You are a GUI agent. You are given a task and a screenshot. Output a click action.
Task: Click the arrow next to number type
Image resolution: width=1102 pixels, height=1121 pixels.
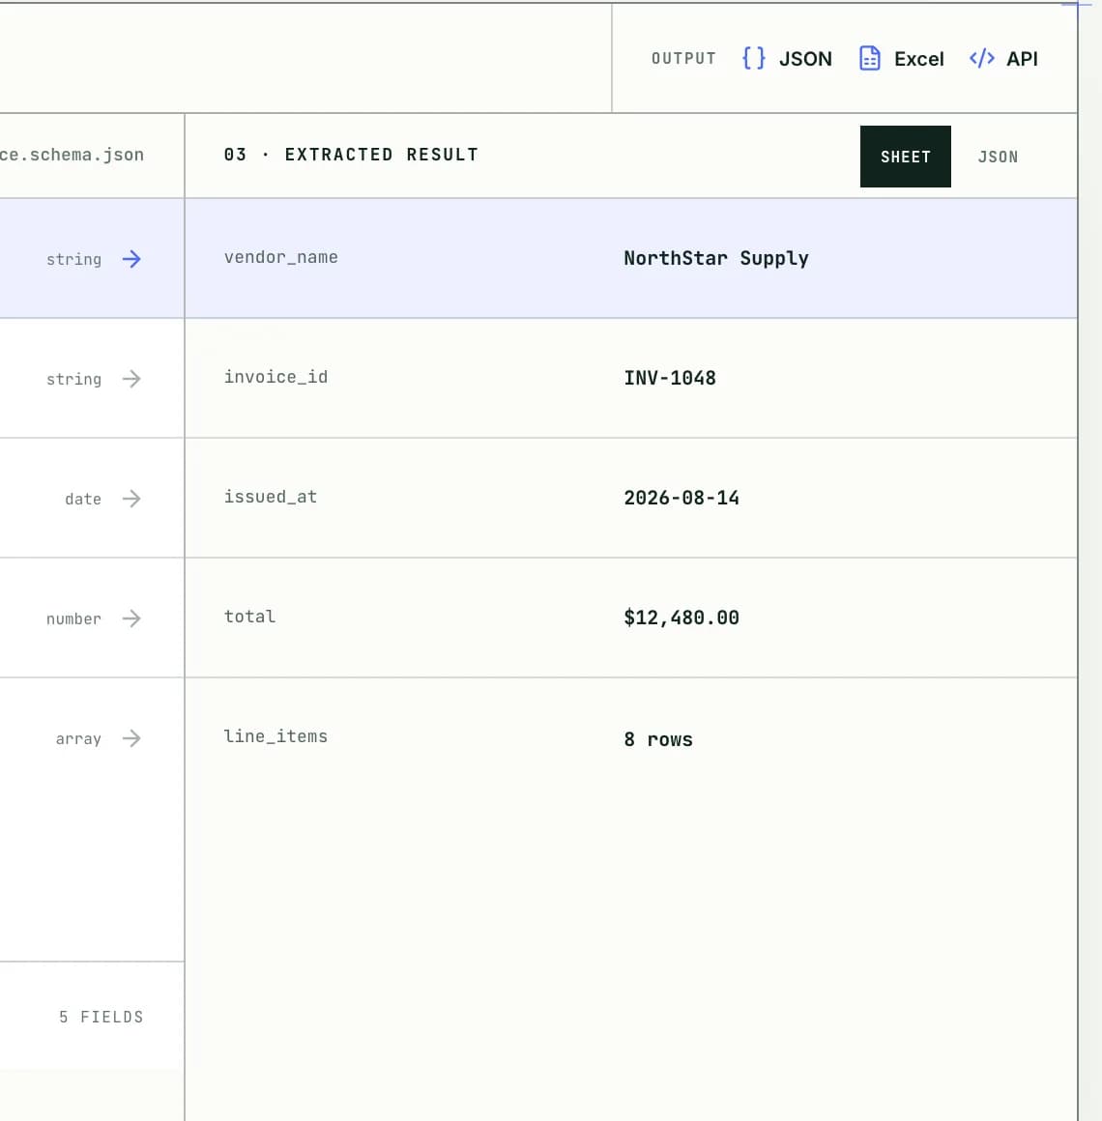tap(131, 618)
